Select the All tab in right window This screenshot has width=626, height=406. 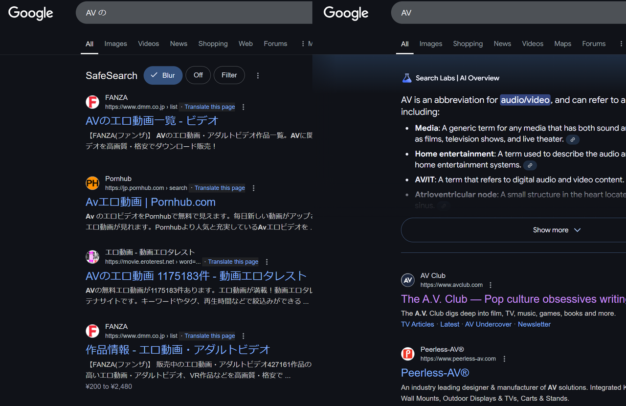[405, 44]
